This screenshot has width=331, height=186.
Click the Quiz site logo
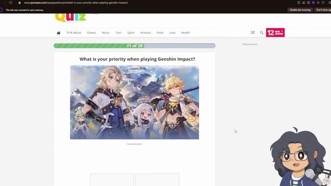[x=70, y=18]
